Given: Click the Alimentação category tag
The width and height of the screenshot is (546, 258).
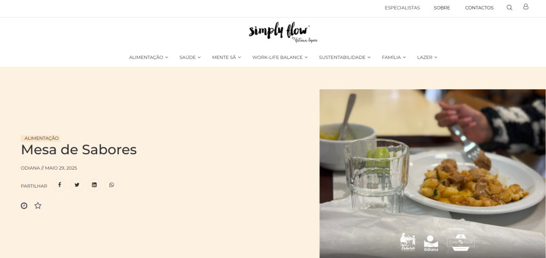Looking at the screenshot, I should 41,138.
